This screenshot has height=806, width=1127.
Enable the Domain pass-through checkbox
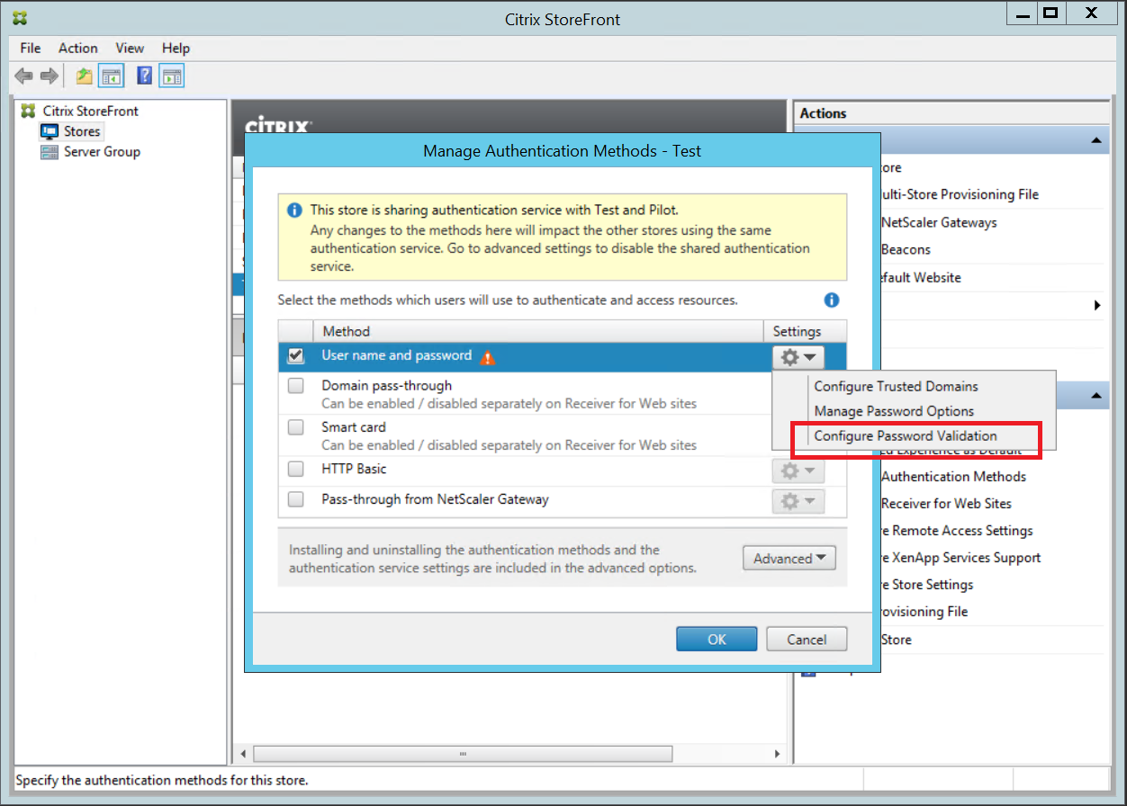pyautogui.click(x=295, y=386)
